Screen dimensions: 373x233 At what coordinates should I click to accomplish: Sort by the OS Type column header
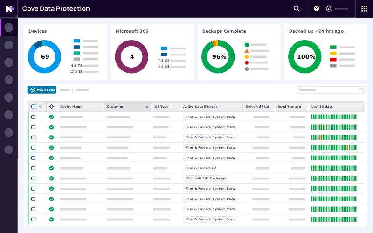(x=166, y=107)
